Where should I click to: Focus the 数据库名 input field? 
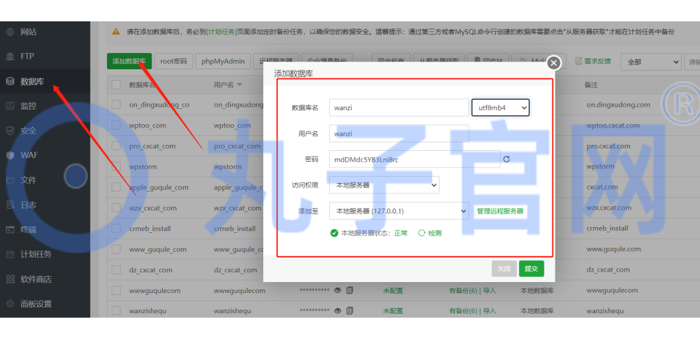399,107
